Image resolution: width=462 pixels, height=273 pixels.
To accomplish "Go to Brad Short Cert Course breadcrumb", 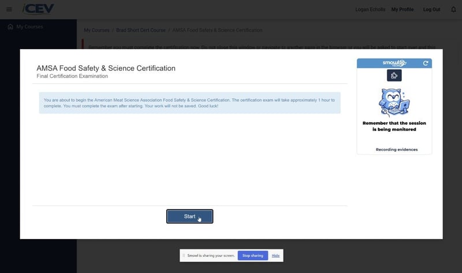I will tap(141, 30).
